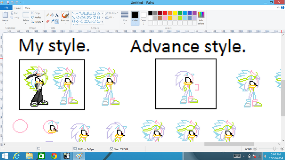Zoom in with the plus button
The width and height of the screenshot is (285, 160).
pyautogui.click(x=282, y=149)
